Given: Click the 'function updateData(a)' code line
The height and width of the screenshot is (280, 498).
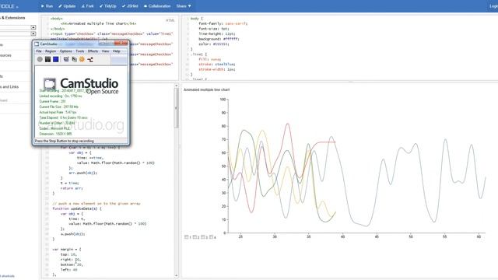Looking at the screenshot, I should 77,208.
